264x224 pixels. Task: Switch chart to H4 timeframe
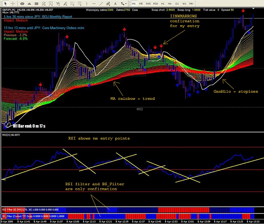pos(170,3)
